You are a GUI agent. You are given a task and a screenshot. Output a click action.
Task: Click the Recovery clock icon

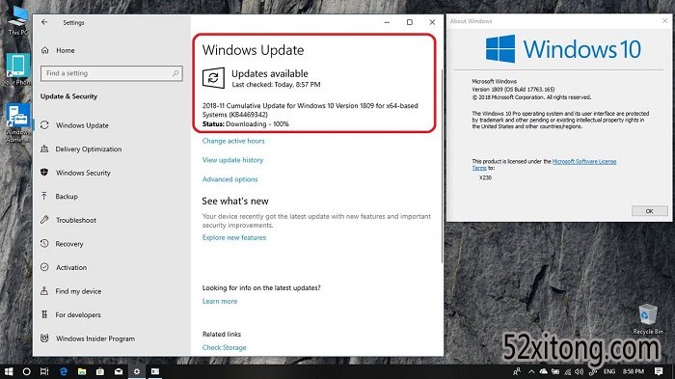44,243
